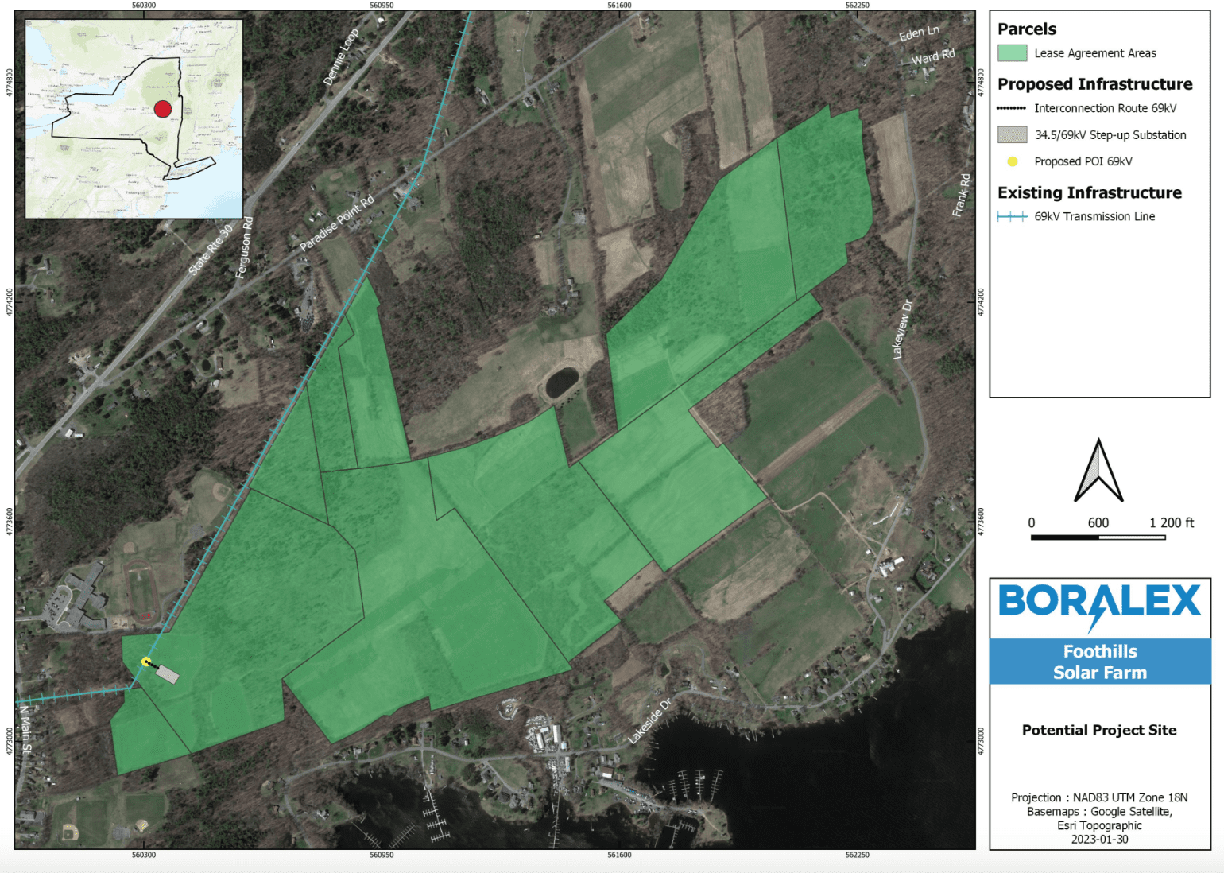Click the bottom '561600' coordinate label
The image size is (1224, 873).
(619, 855)
